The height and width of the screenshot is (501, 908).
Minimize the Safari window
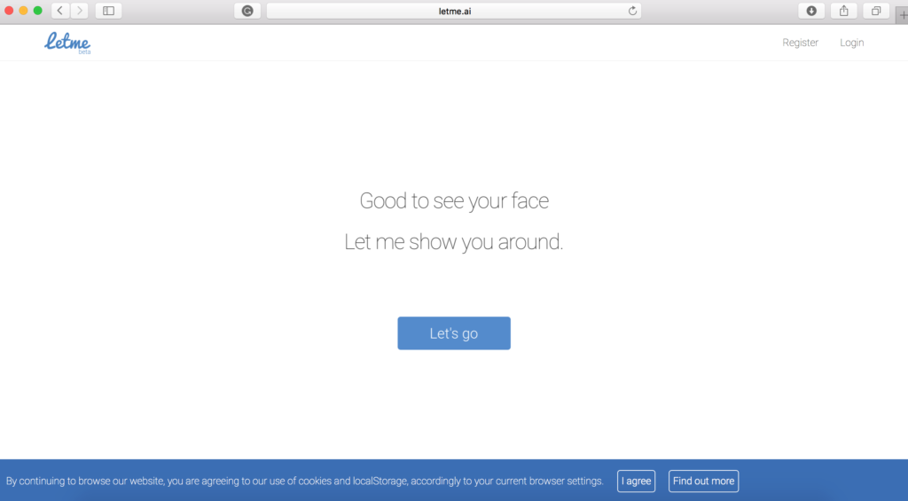click(x=23, y=11)
